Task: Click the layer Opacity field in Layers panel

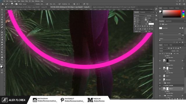Action: [178, 51]
